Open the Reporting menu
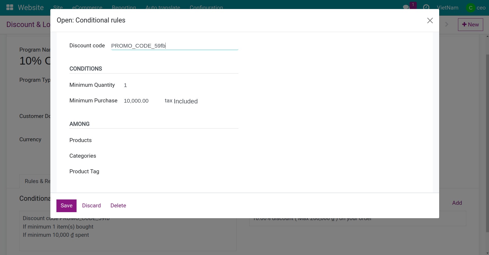 point(124,8)
